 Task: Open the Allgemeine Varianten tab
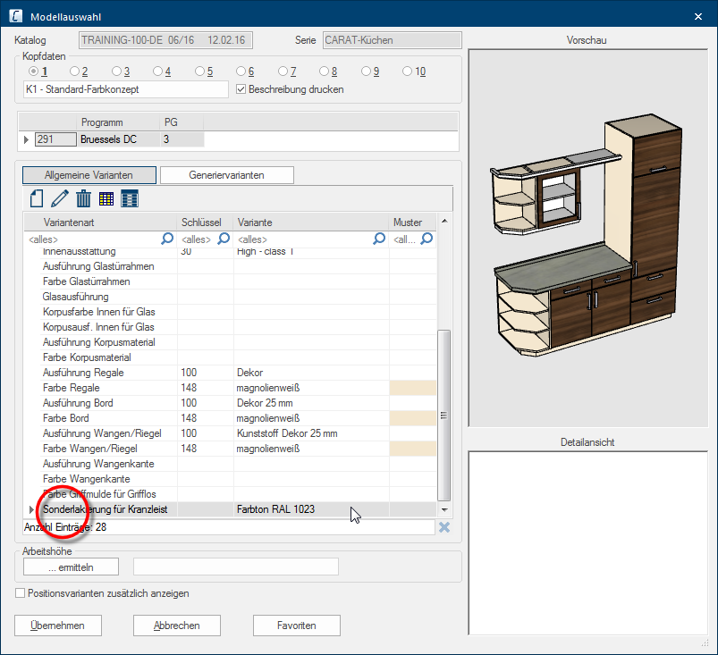(89, 175)
